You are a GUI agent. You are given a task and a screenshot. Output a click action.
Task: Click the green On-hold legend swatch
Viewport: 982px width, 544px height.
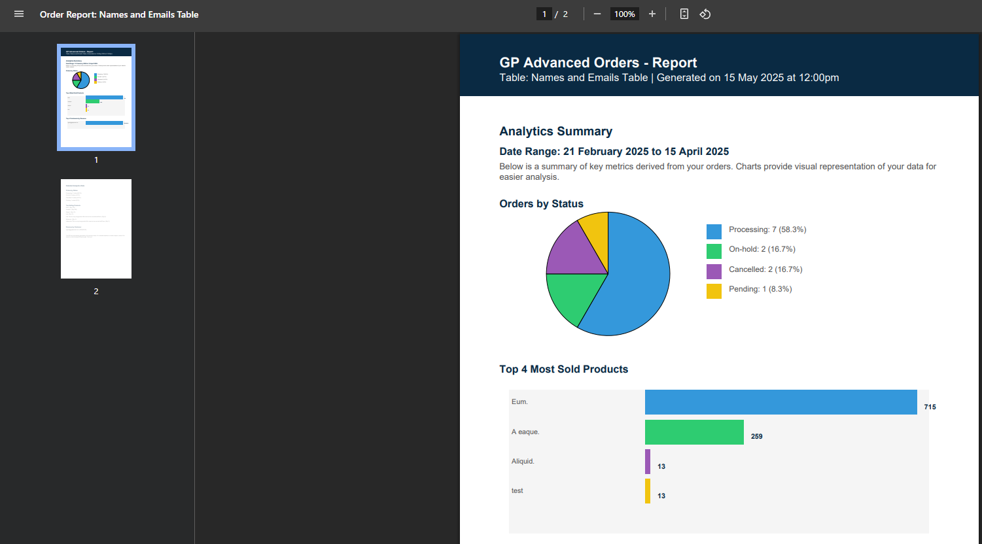point(714,251)
